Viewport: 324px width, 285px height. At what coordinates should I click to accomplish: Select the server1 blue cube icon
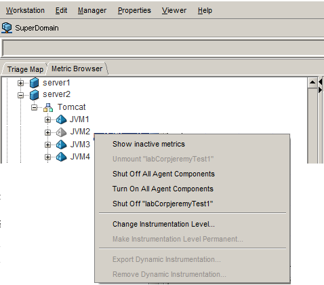[35, 83]
